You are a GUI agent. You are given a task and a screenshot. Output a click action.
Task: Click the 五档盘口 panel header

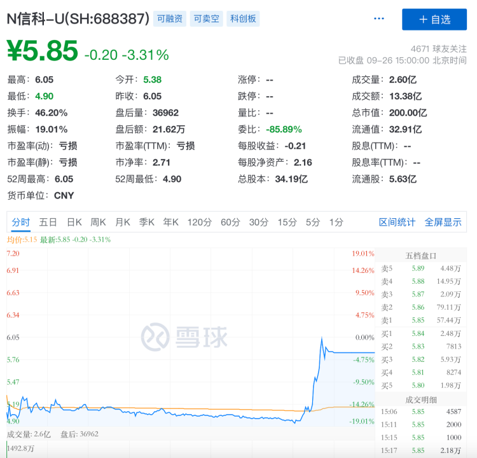pos(421,256)
